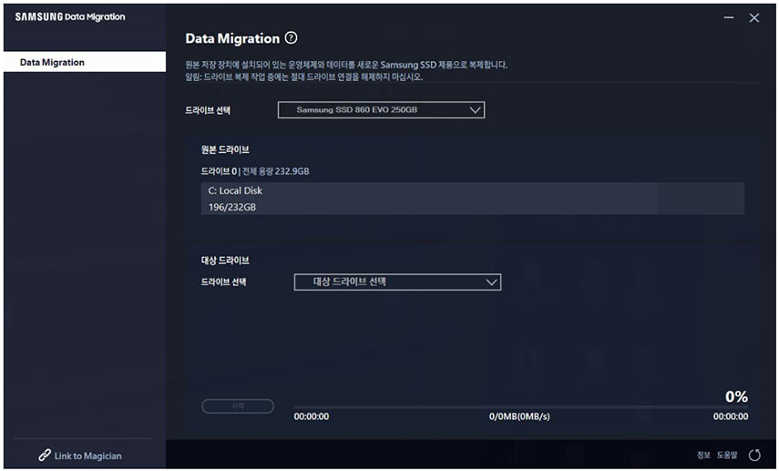
Task: Click the elapsed time under the 시작 button
Action: [311, 416]
